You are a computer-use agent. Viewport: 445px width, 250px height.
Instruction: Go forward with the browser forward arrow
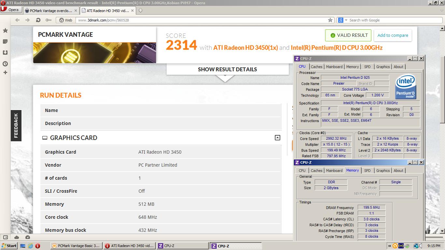pyautogui.click(x=28, y=20)
